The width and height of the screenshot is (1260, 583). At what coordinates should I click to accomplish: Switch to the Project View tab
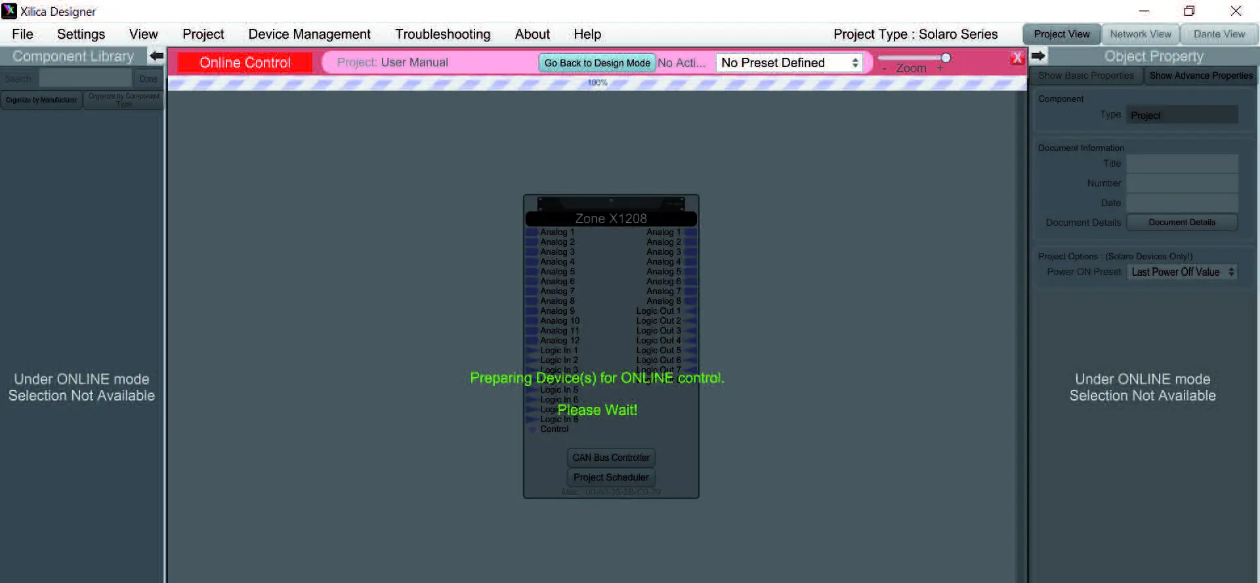1062,34
